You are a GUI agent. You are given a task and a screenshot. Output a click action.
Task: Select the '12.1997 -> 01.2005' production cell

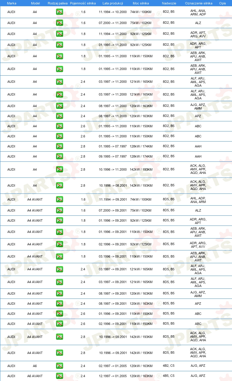[113, 376]
